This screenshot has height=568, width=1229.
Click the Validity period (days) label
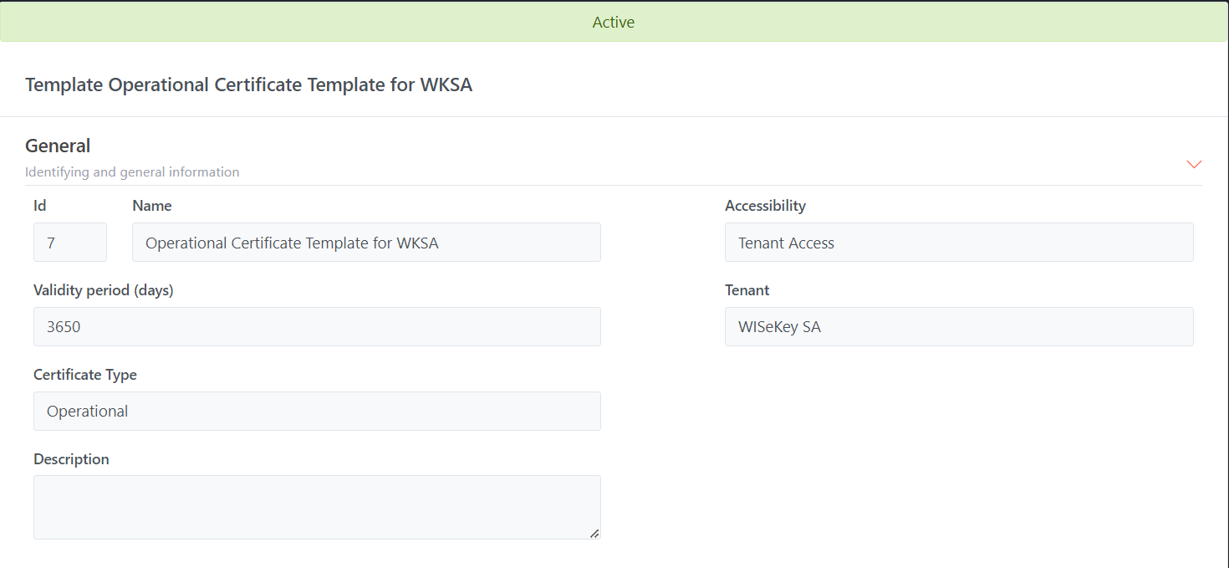point(104,290)
